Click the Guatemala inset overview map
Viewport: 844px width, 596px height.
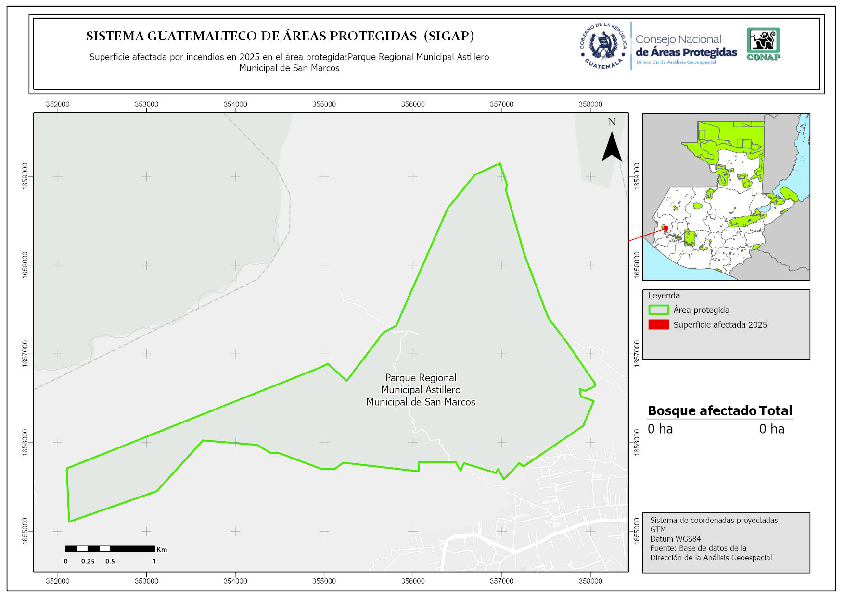(x=726, y=197)
